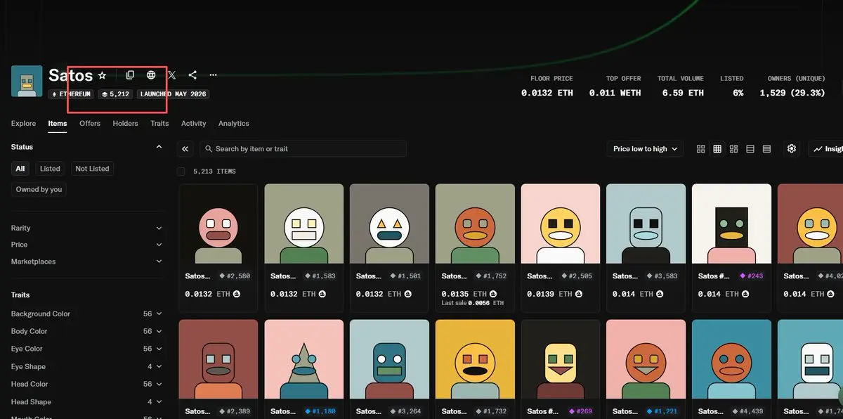The height and width of the screenshot is (419, 843).
Task: Switch to list view
Action: click(x=750, y=149)
